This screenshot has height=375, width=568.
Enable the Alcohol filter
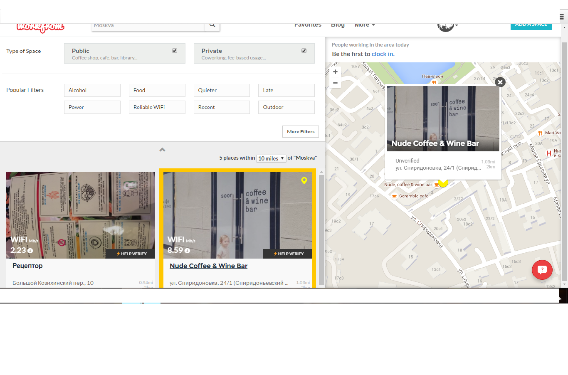[92, 90]
